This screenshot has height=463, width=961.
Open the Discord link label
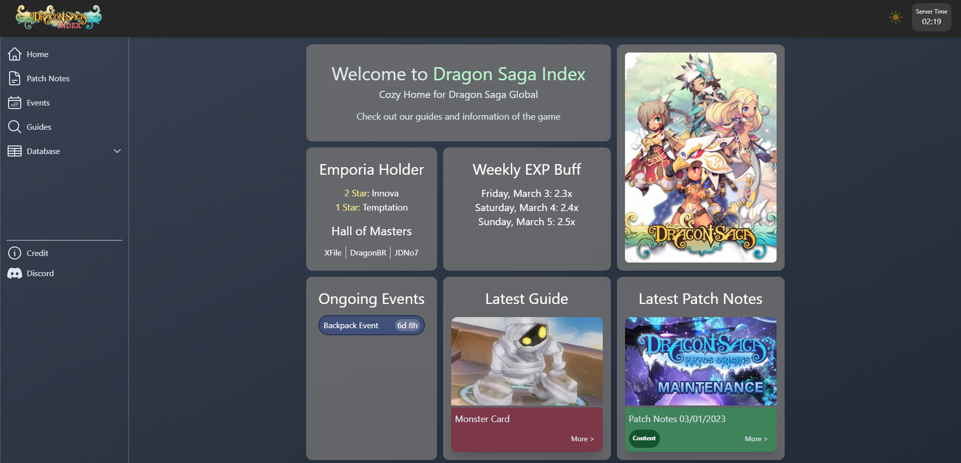coord(40,273)
